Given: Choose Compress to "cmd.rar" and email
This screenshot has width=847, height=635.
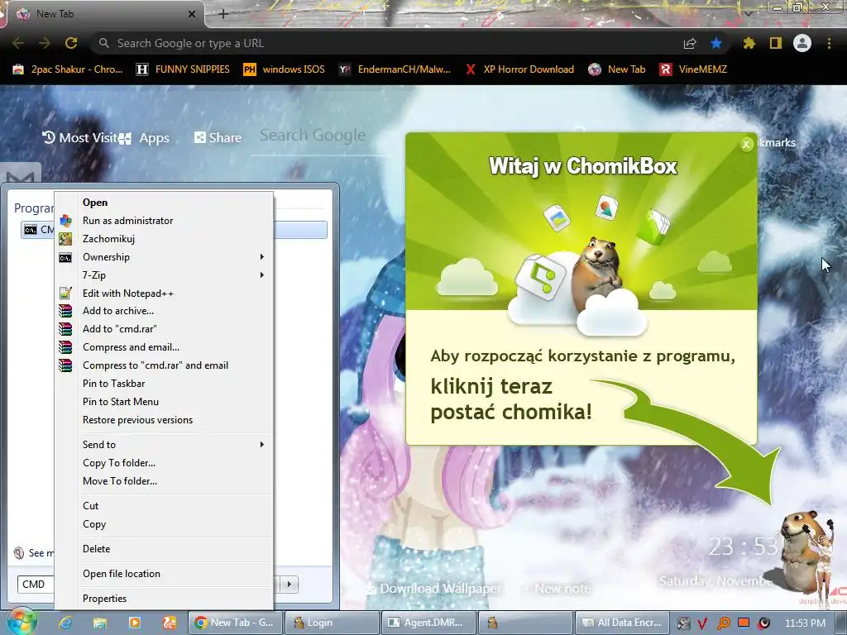Looking at the screenshot, I should click(x=165, y=365).
